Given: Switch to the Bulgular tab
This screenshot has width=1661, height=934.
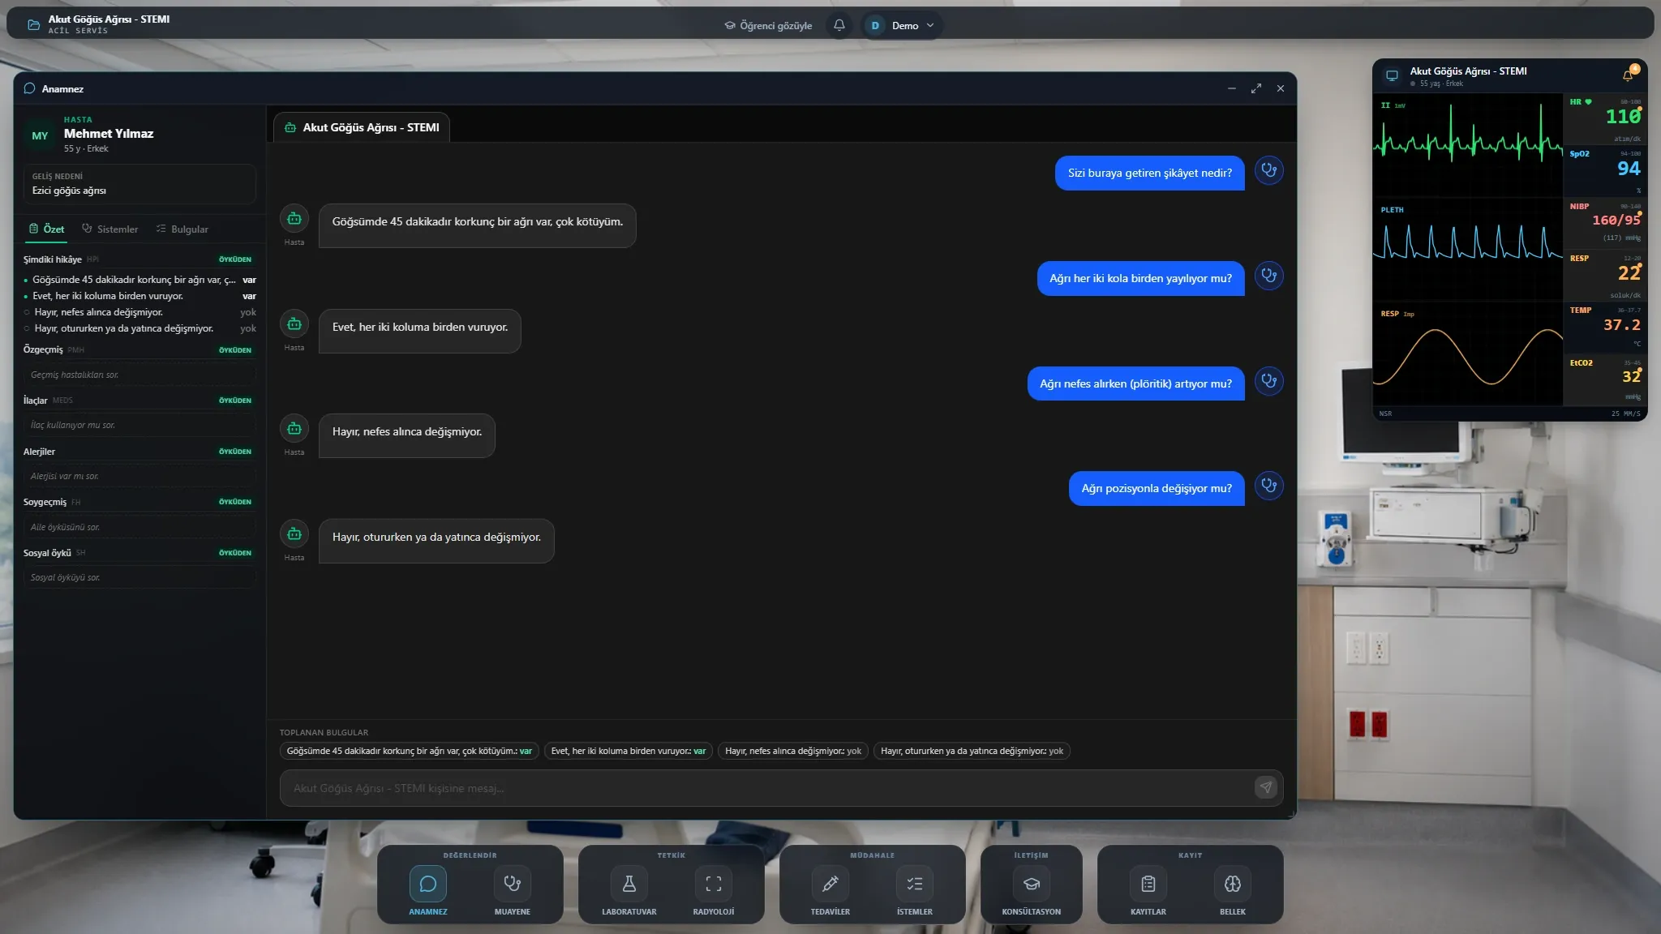Looking at the screenshot, I should [182, 229].
